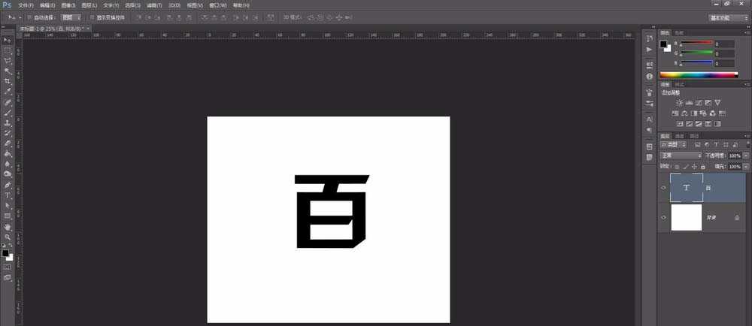Hide the 百 text layer

663,188
